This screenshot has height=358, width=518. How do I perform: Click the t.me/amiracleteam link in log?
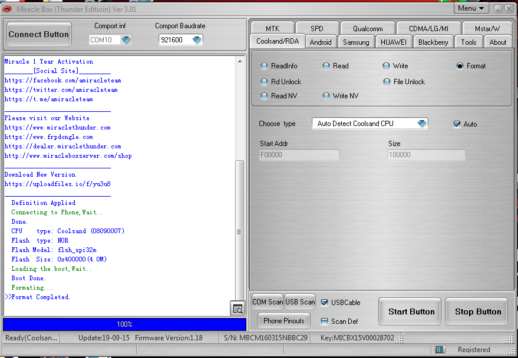pyautogui.click(x=48, y=100)
